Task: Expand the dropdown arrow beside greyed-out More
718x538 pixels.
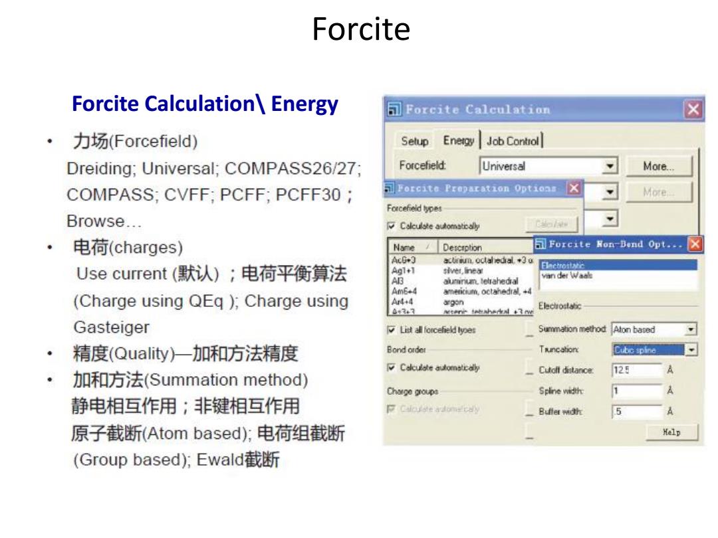Action: coord(610,192)
